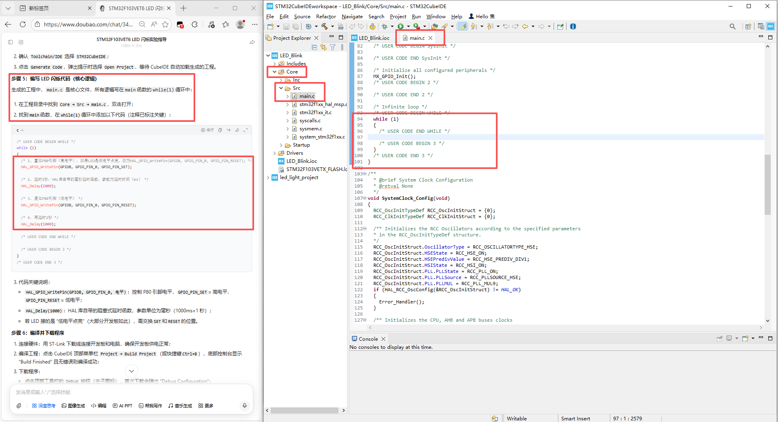Select syscalls.c in the tree
Viewport: 778px width, 422px height.
[x=310, y=120]
